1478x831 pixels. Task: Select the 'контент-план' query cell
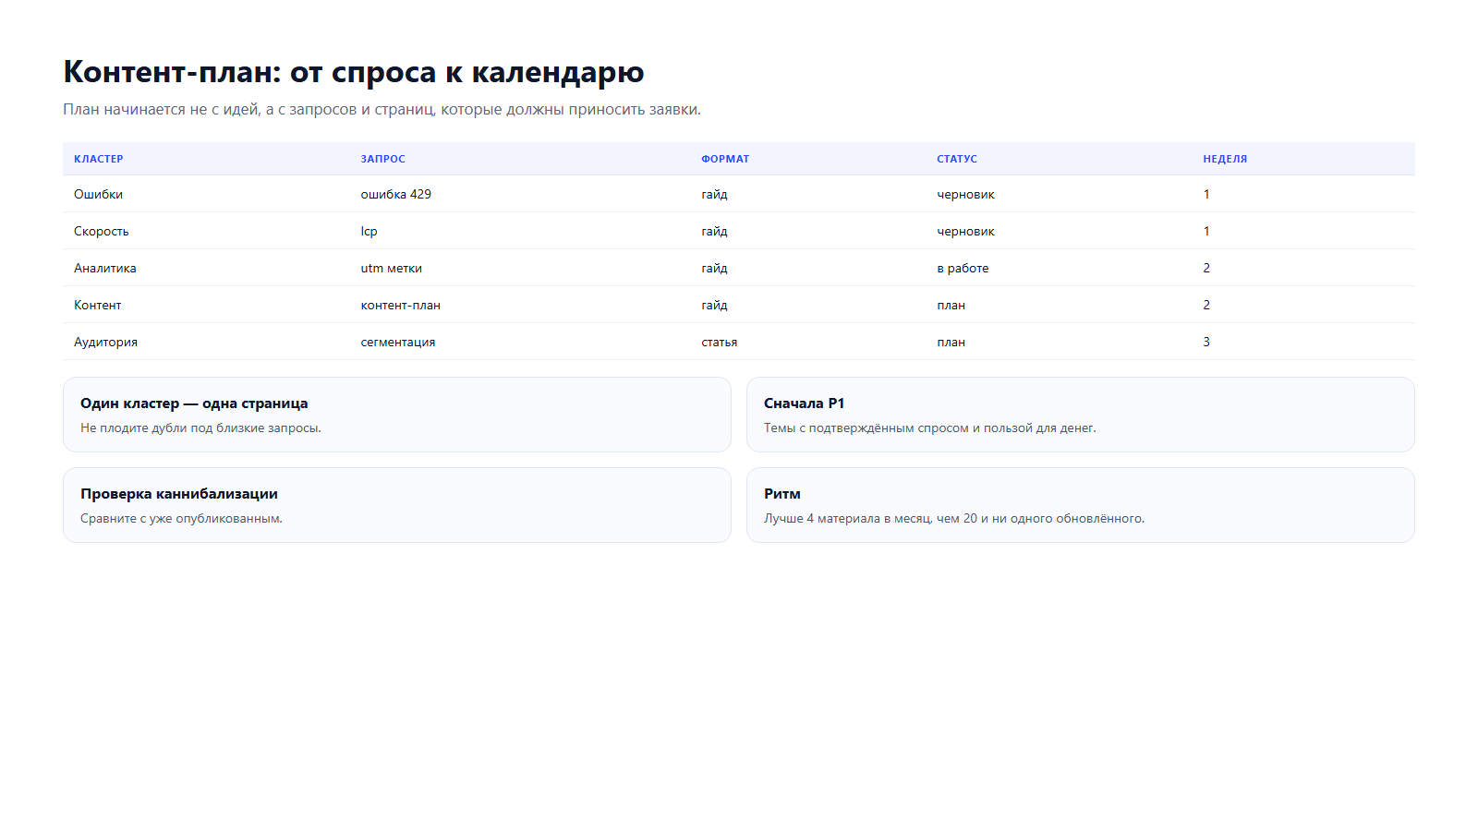[401, 305]
